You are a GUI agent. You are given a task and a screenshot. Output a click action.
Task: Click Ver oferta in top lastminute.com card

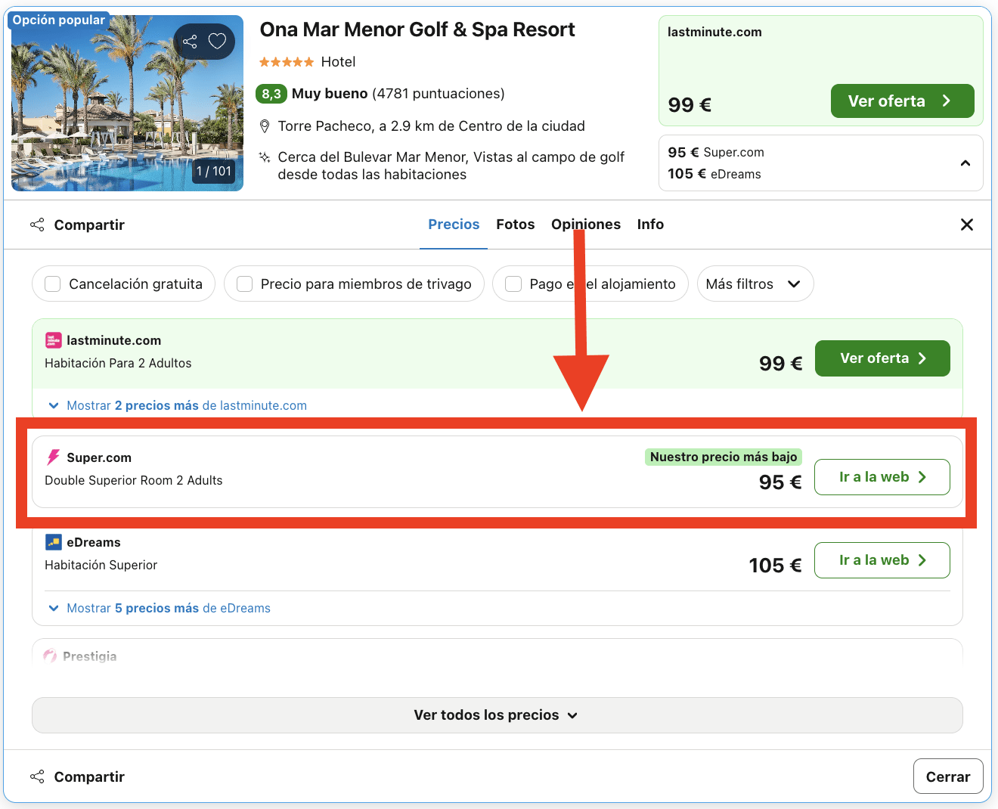pos(902,101)
